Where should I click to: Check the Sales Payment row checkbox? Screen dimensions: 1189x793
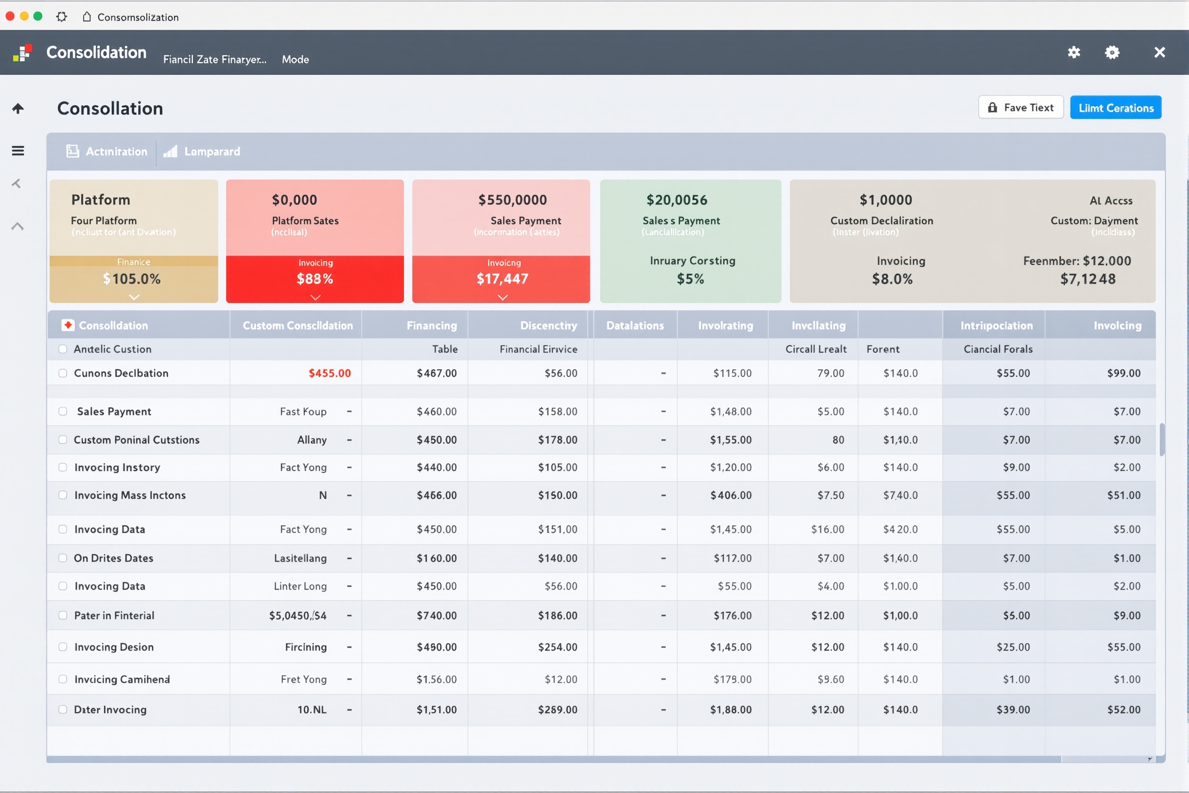pos(63,411)
